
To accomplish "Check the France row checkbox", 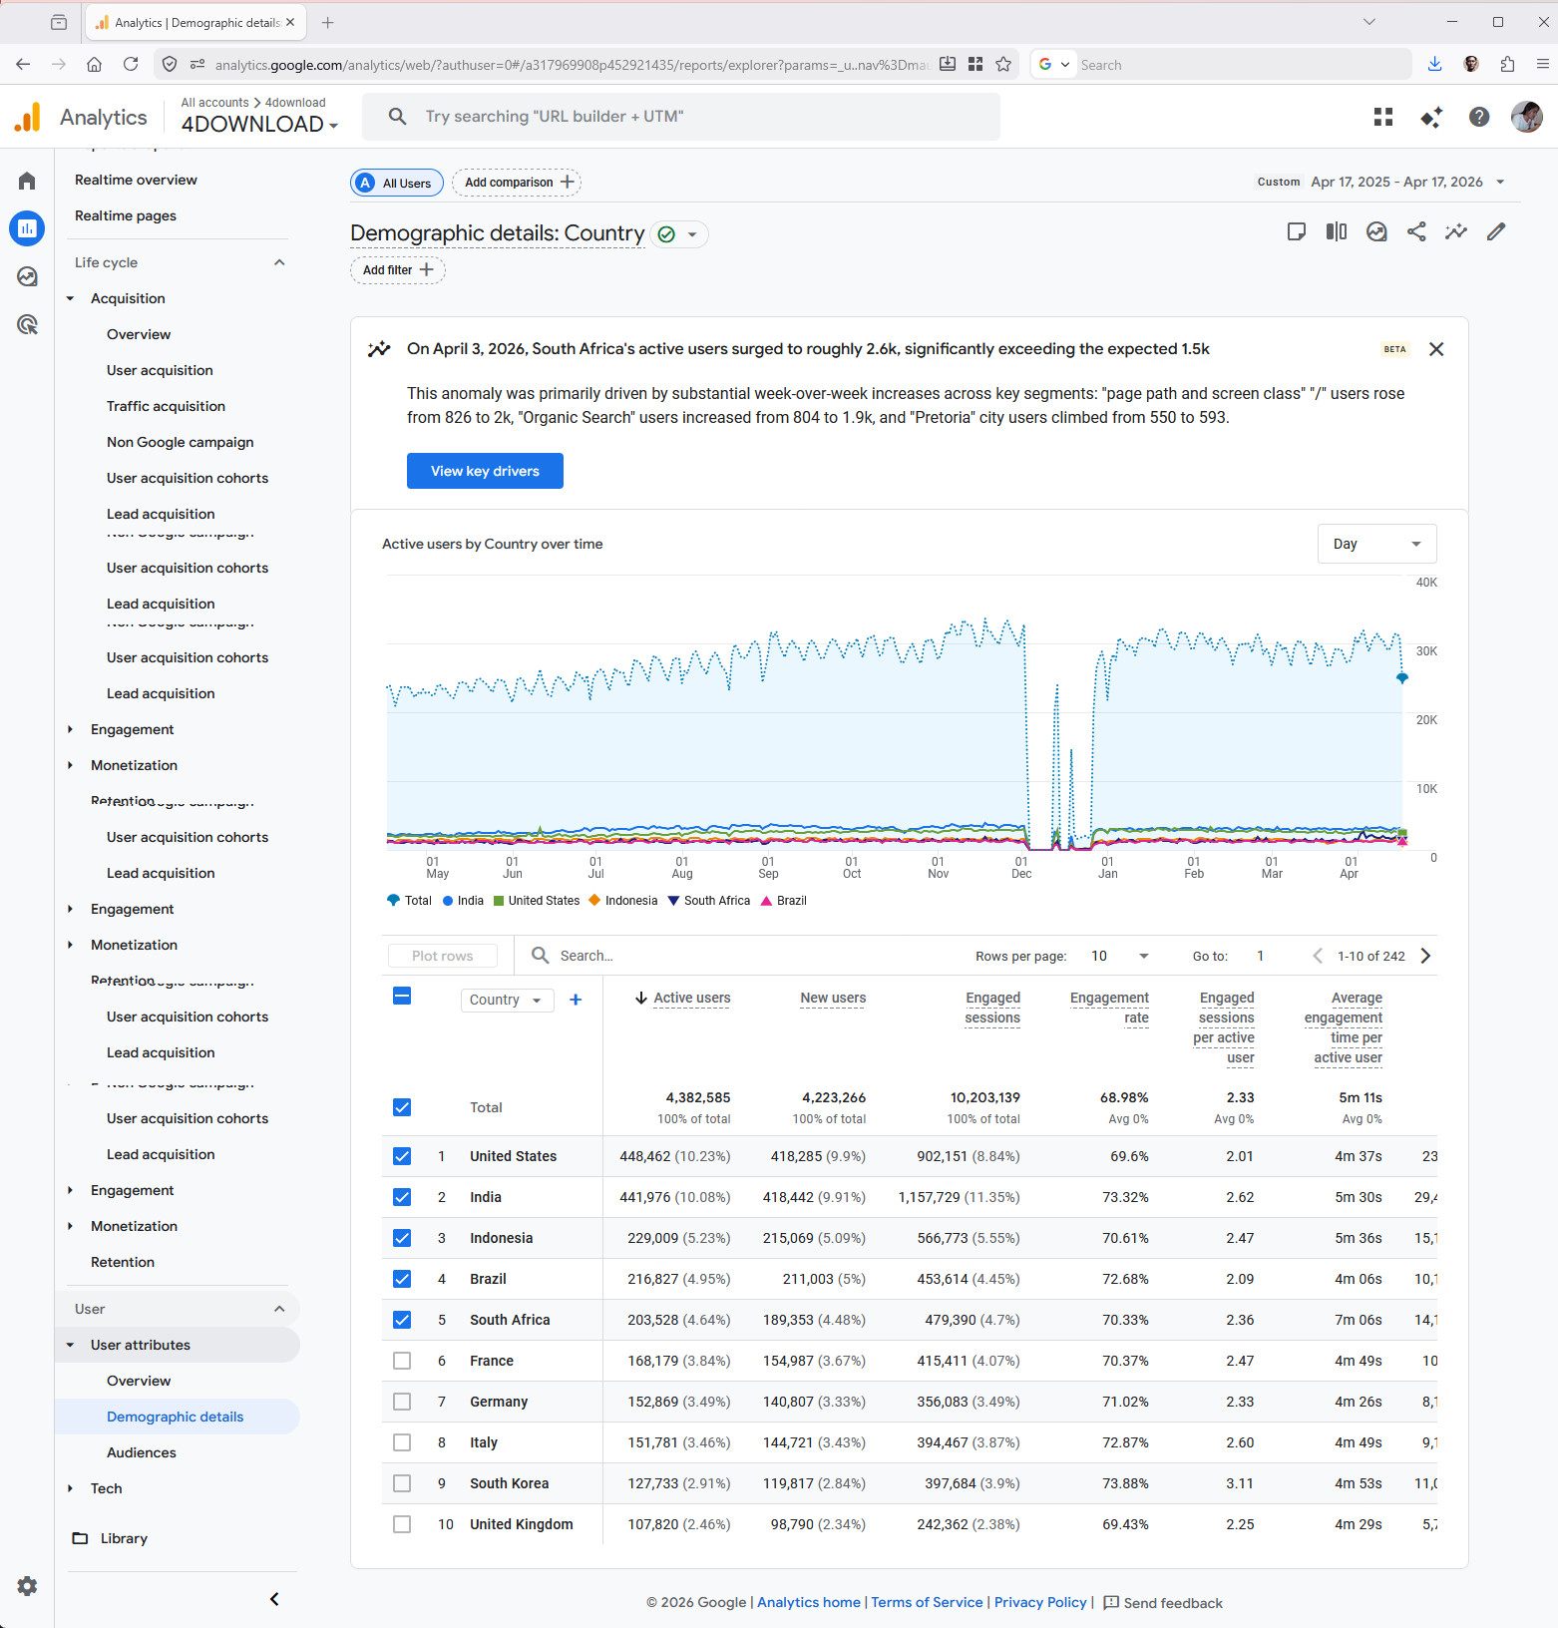I will 402,1361.
